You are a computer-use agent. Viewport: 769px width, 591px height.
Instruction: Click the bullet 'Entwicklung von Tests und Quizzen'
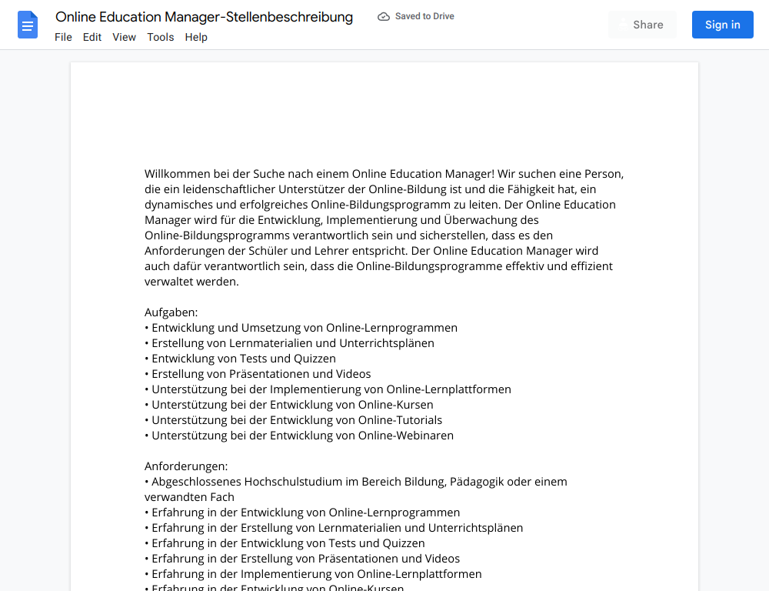[x=240, y=359]
